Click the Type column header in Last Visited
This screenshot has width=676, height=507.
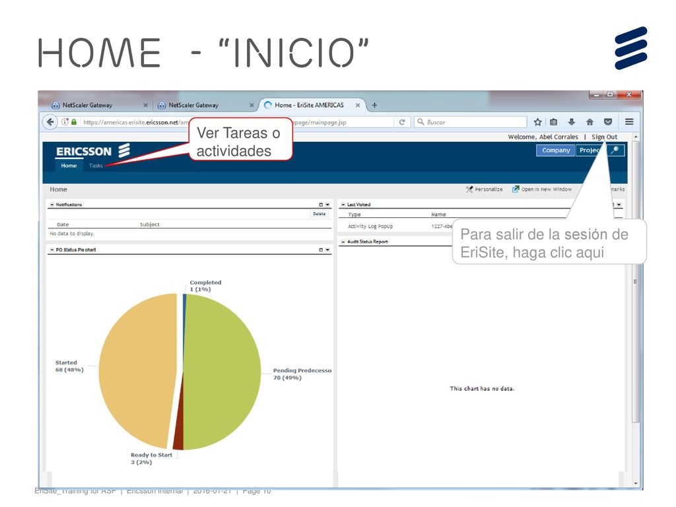pyautogui.click(x=355, y=215)
